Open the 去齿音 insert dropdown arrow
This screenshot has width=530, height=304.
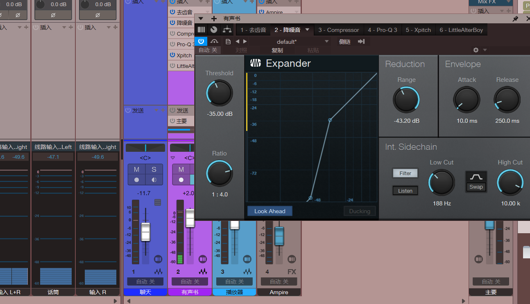pyautogui.click(x=207, y=12)
